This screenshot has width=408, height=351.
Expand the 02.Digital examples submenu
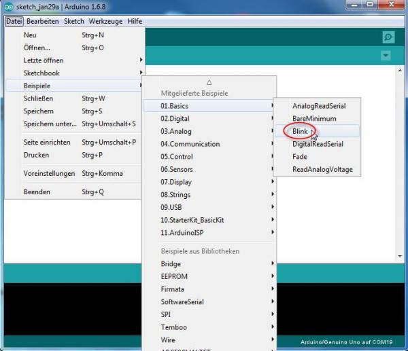pyautogui.click(x=175, y=119)
